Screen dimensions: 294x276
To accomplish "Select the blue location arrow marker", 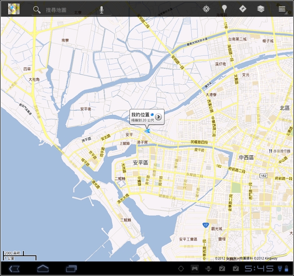I will tap(147, 131).
